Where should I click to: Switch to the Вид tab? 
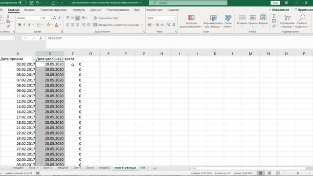137,10
